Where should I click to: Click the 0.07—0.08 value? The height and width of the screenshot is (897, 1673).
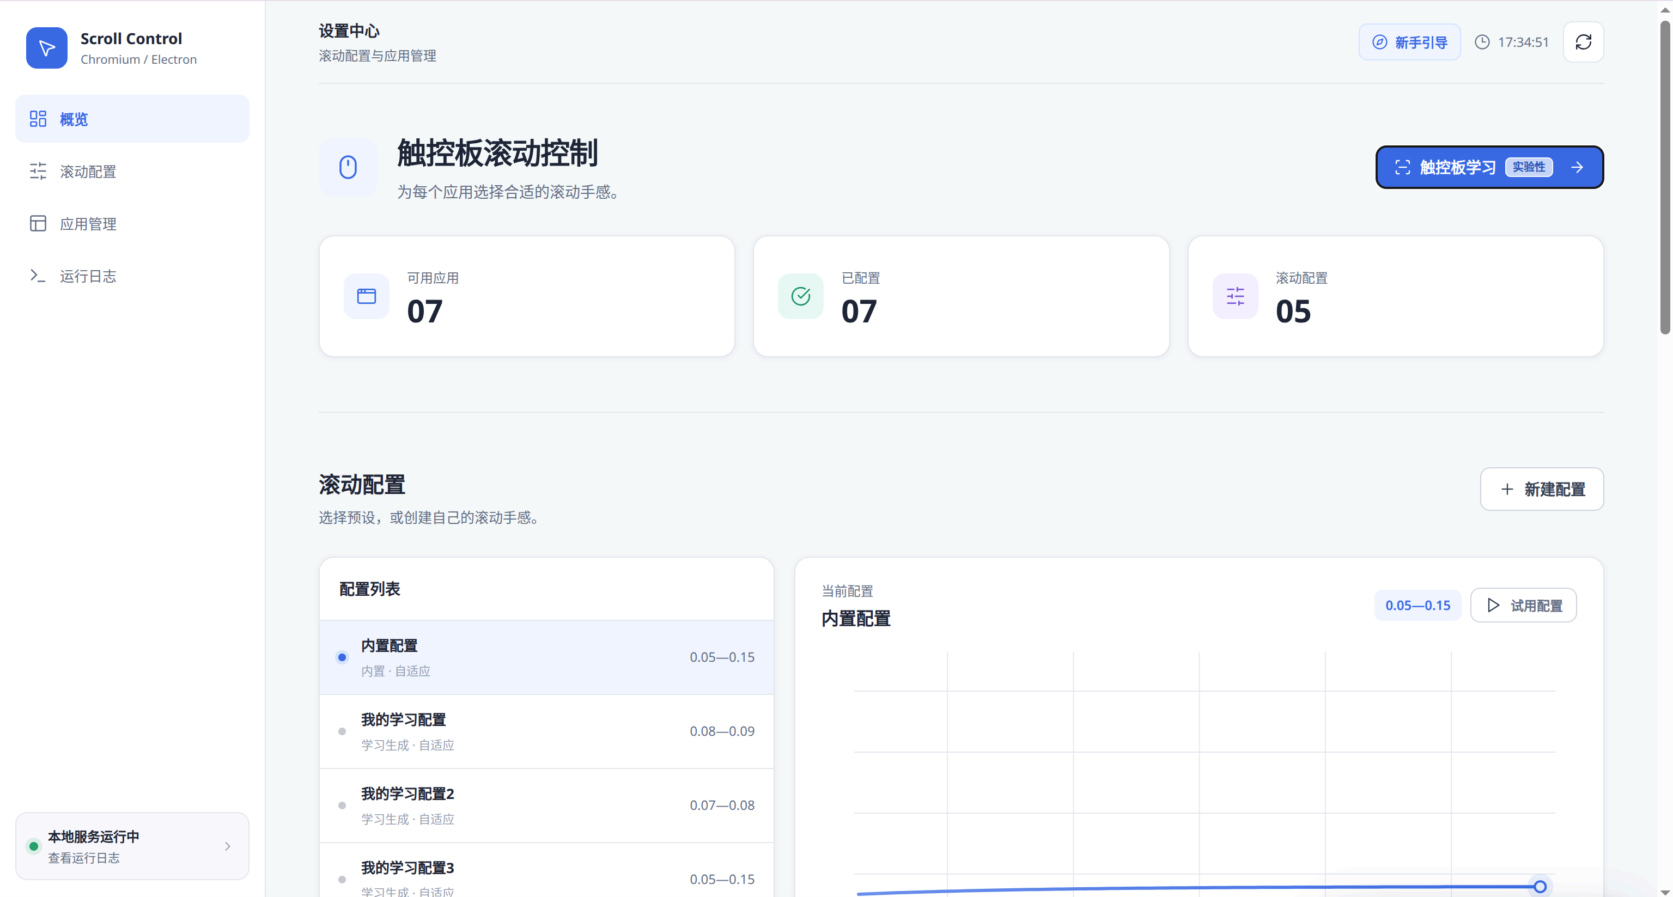pos(722,805)
